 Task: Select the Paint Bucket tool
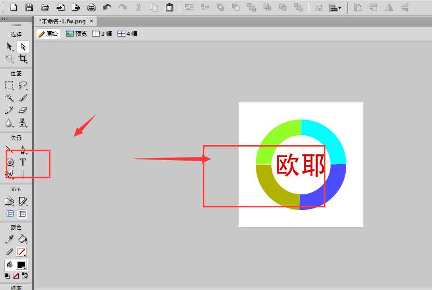[23, 239]
